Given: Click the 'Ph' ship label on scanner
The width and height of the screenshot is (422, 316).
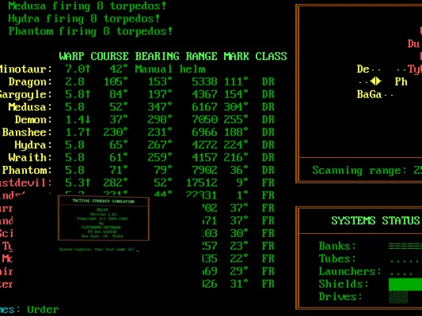Looking at the screenshot, I should coord(401,82).
